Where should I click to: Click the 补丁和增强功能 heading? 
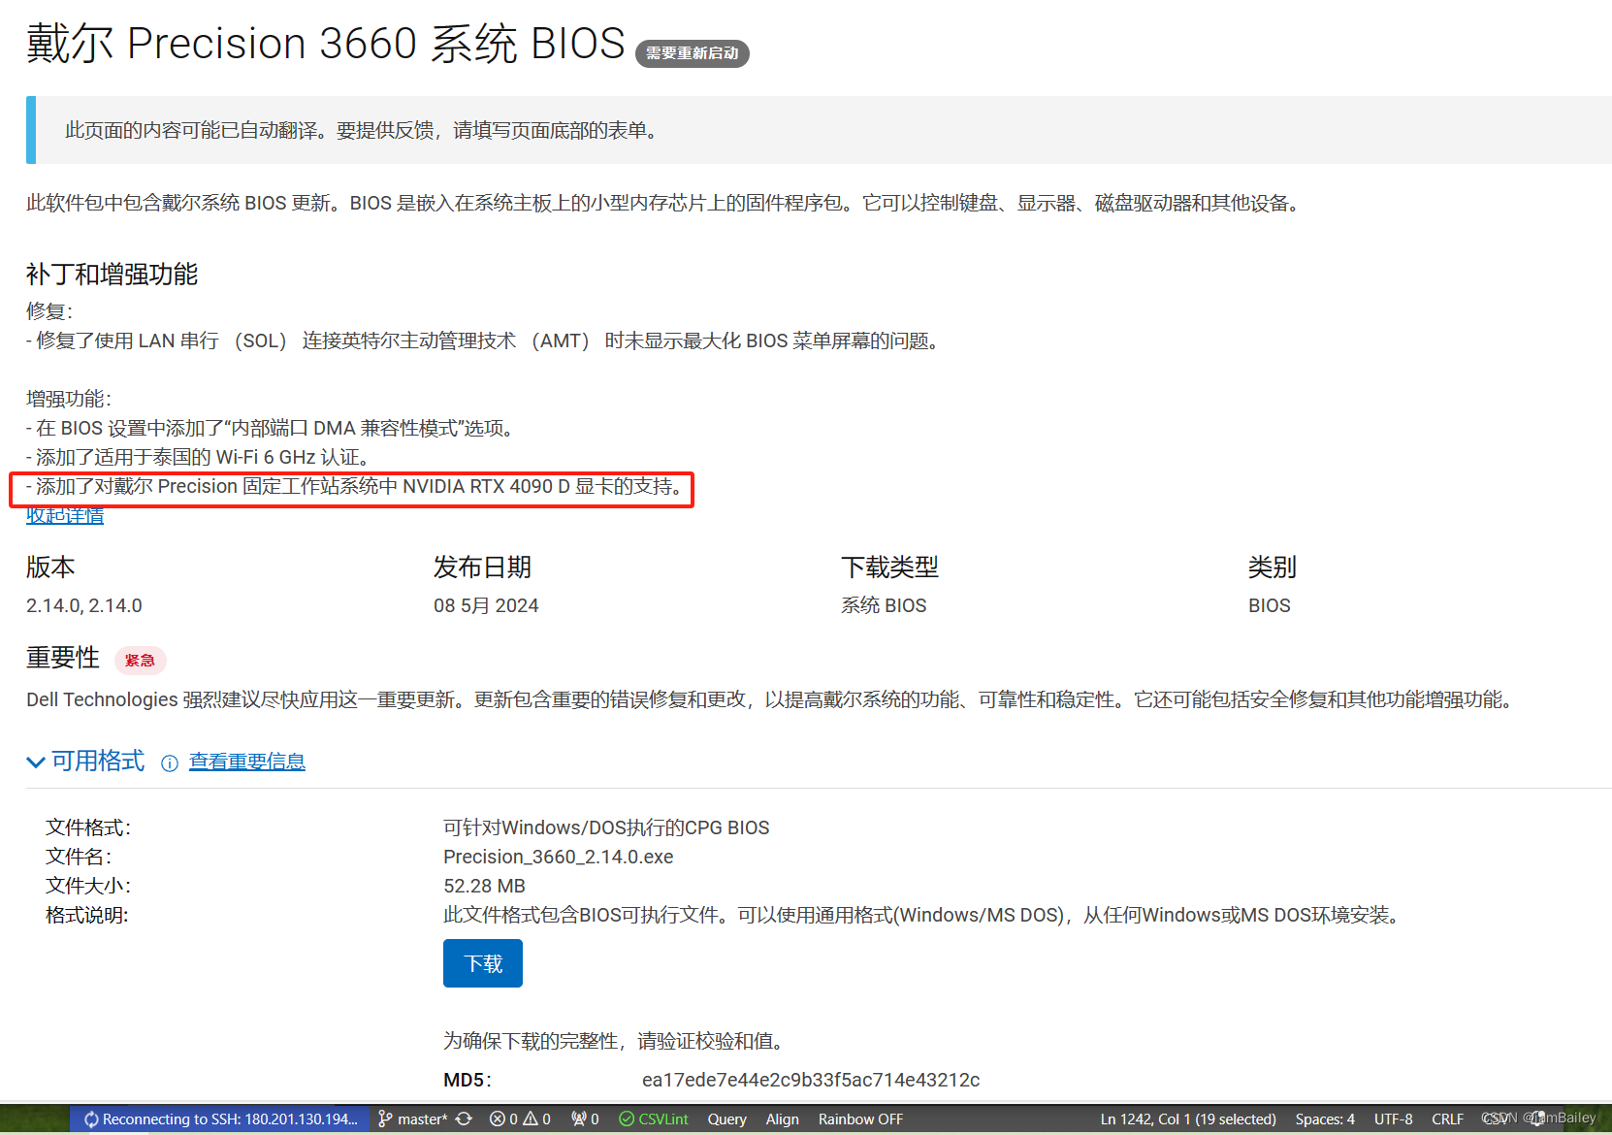pyautogui.click(x=112, y=274)
